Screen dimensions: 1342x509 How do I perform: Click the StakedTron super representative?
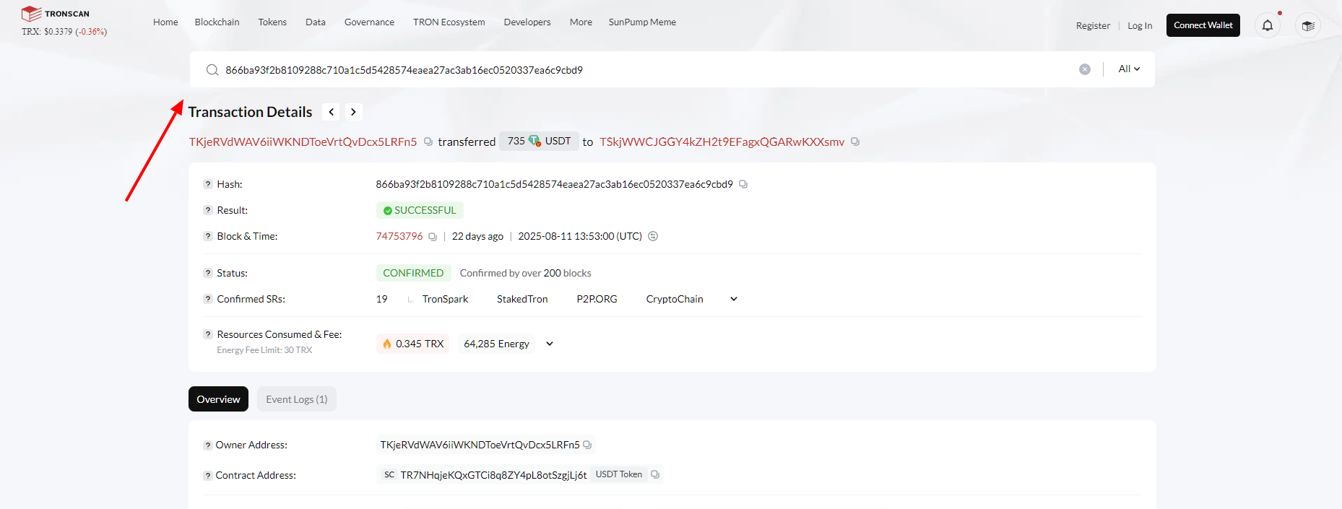(522, 299)
